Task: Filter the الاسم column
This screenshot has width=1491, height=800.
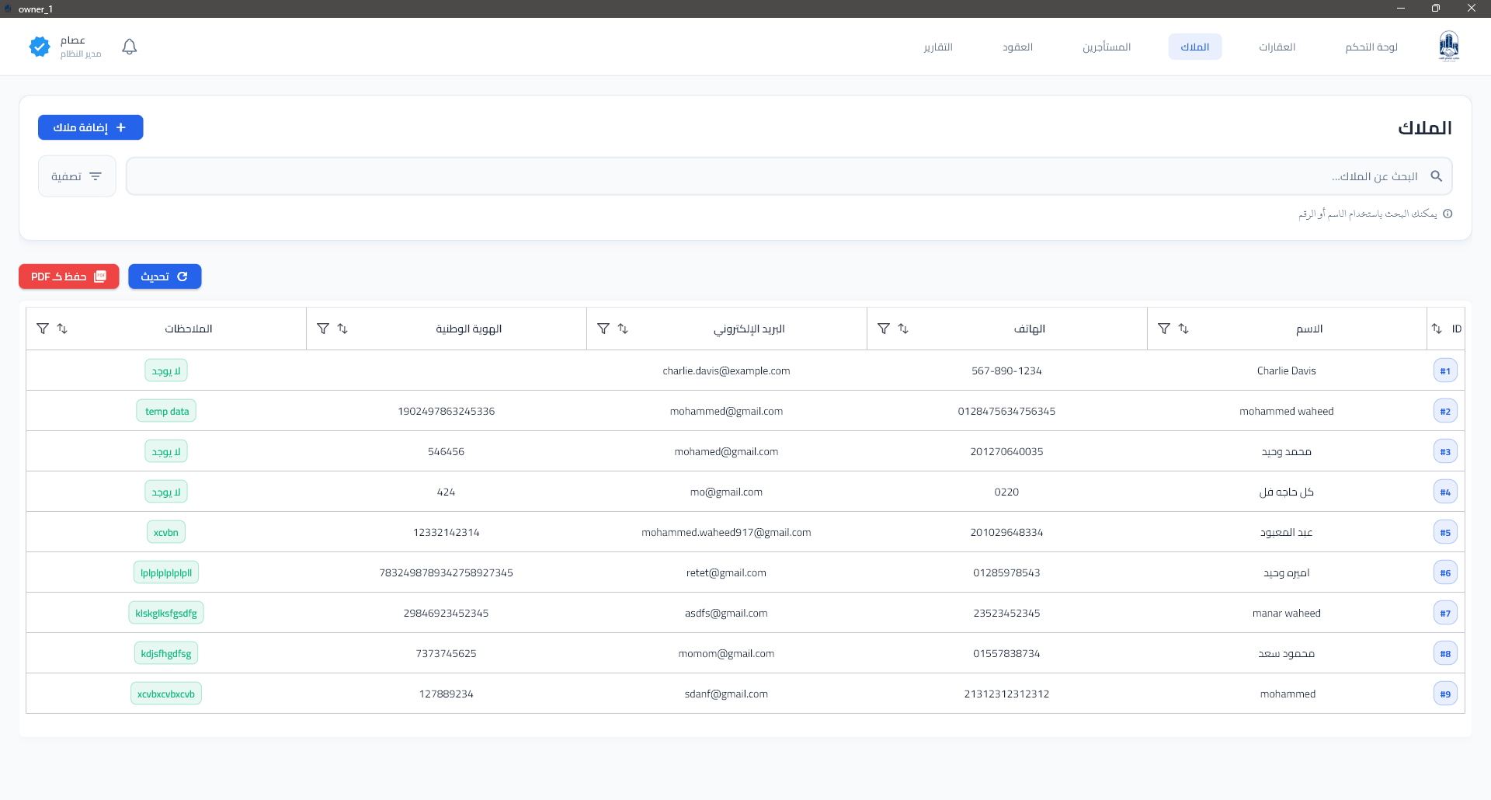Action: pyautogui.click(x=1163, y=329)
